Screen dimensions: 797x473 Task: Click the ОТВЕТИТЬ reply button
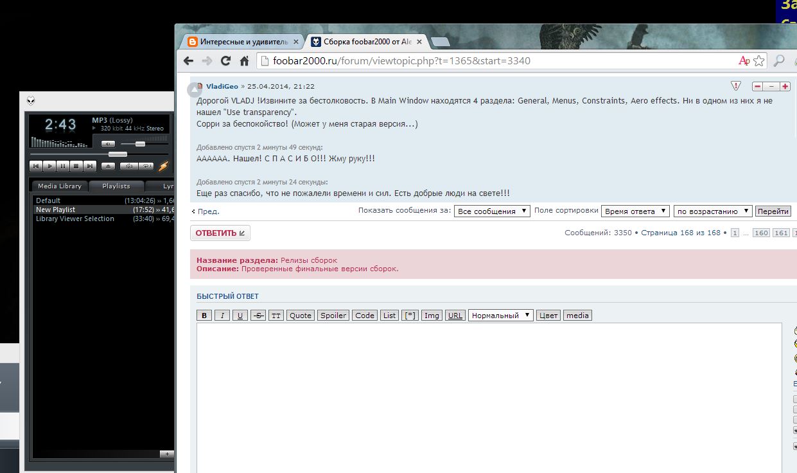(220, 233)
